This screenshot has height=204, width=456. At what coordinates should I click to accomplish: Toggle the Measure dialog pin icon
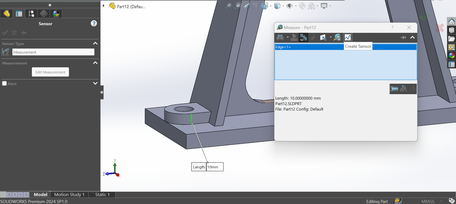[x=403, y=37]
